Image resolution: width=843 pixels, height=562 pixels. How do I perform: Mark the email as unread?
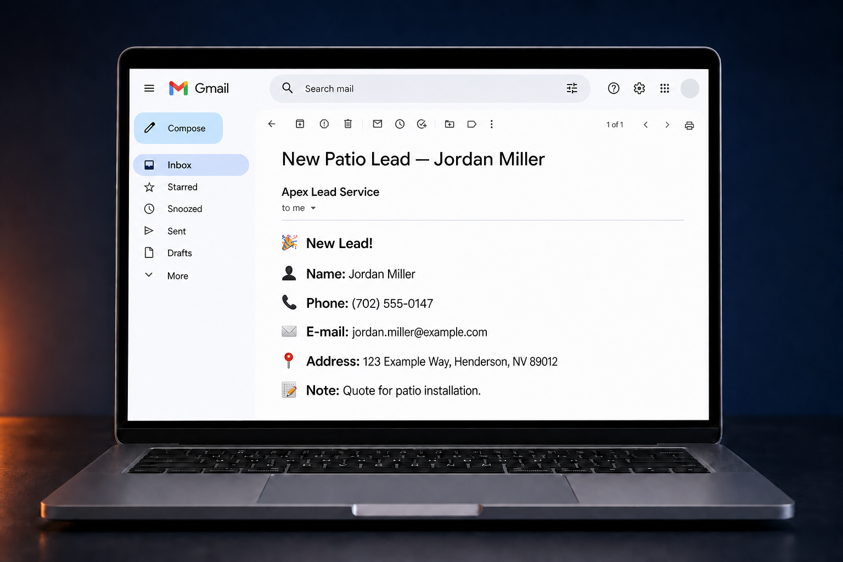[378, 124]
